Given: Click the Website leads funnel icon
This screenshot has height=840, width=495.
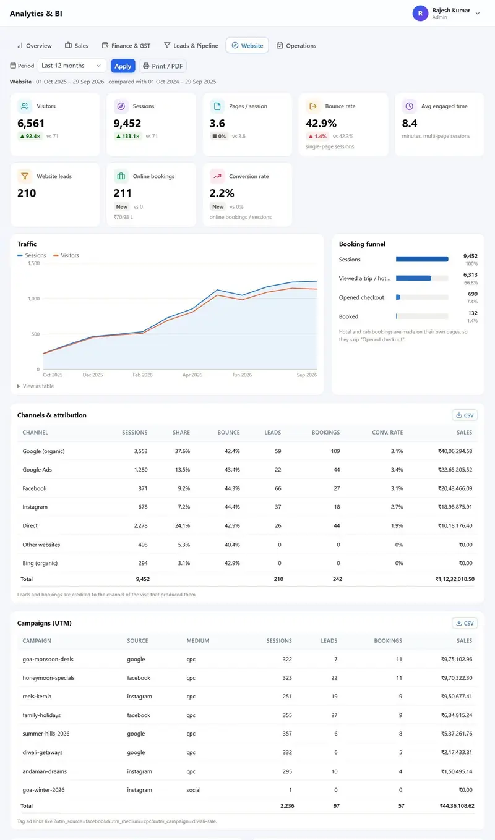Looking at the screenshot, I should pyautogui.click(x=25, y=176).
